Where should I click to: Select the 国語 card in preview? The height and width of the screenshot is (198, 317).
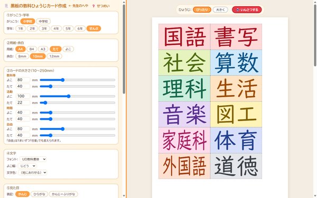coord(184,37)
